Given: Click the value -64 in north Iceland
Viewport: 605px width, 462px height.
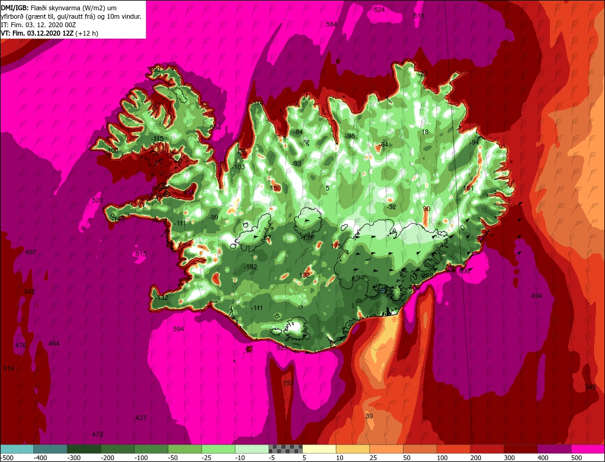Looking at the screenshot, I should [383, 145].
